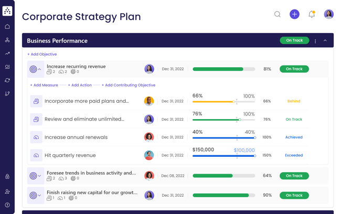
Task: Collapse the Business Performance section
Action: 325,41
